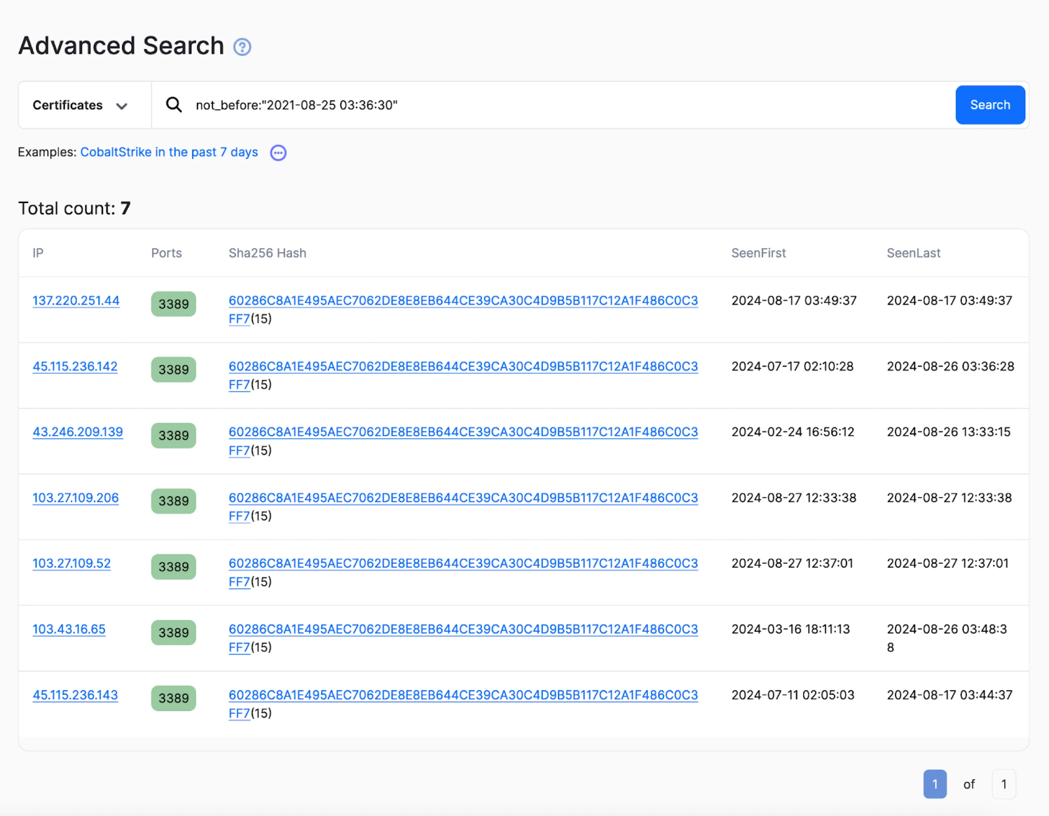Viewport: 1049px width, 816px height.
Task: Click IP address 137.220.251.44
Action: coord(76,299)
